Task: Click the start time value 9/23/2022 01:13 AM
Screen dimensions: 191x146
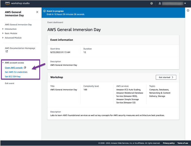Action: pyautogui.click(x=60, y=52)
